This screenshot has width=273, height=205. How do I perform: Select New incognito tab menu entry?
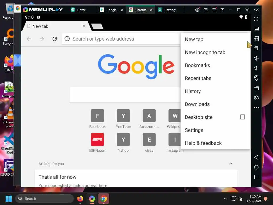215,52
